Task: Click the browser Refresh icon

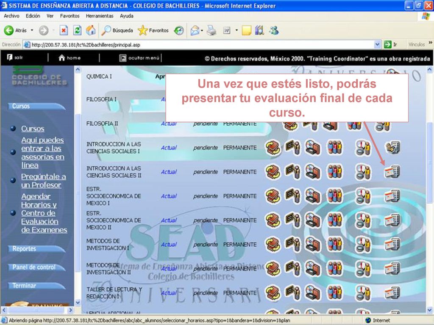Action: coord(77,30)
